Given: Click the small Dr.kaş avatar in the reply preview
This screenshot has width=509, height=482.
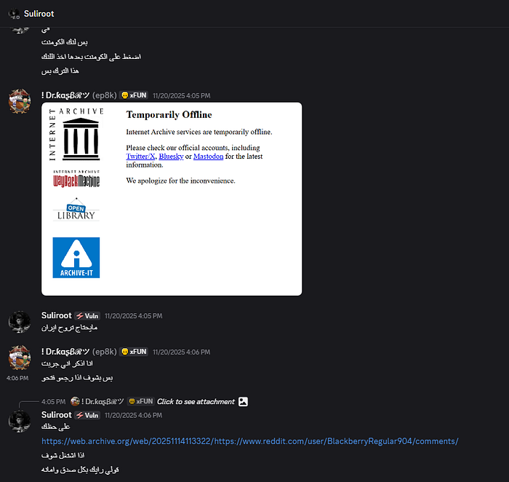Looking at the screenshot, I should (x=75, y=402).
